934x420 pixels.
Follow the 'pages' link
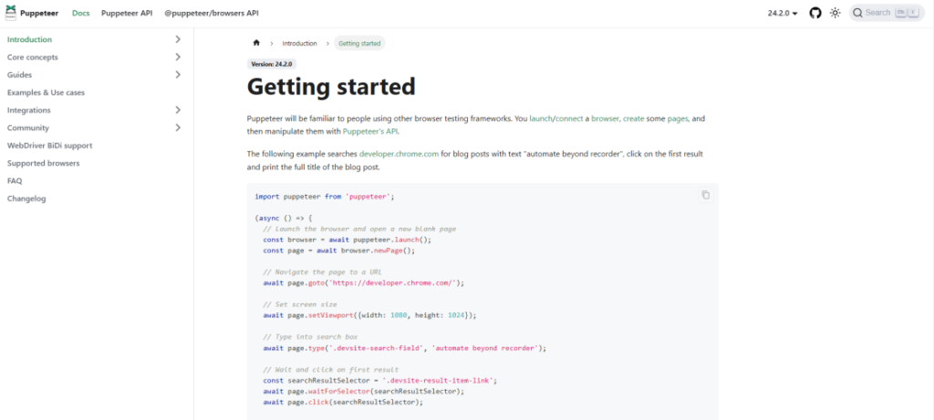[x=678, y=119]
